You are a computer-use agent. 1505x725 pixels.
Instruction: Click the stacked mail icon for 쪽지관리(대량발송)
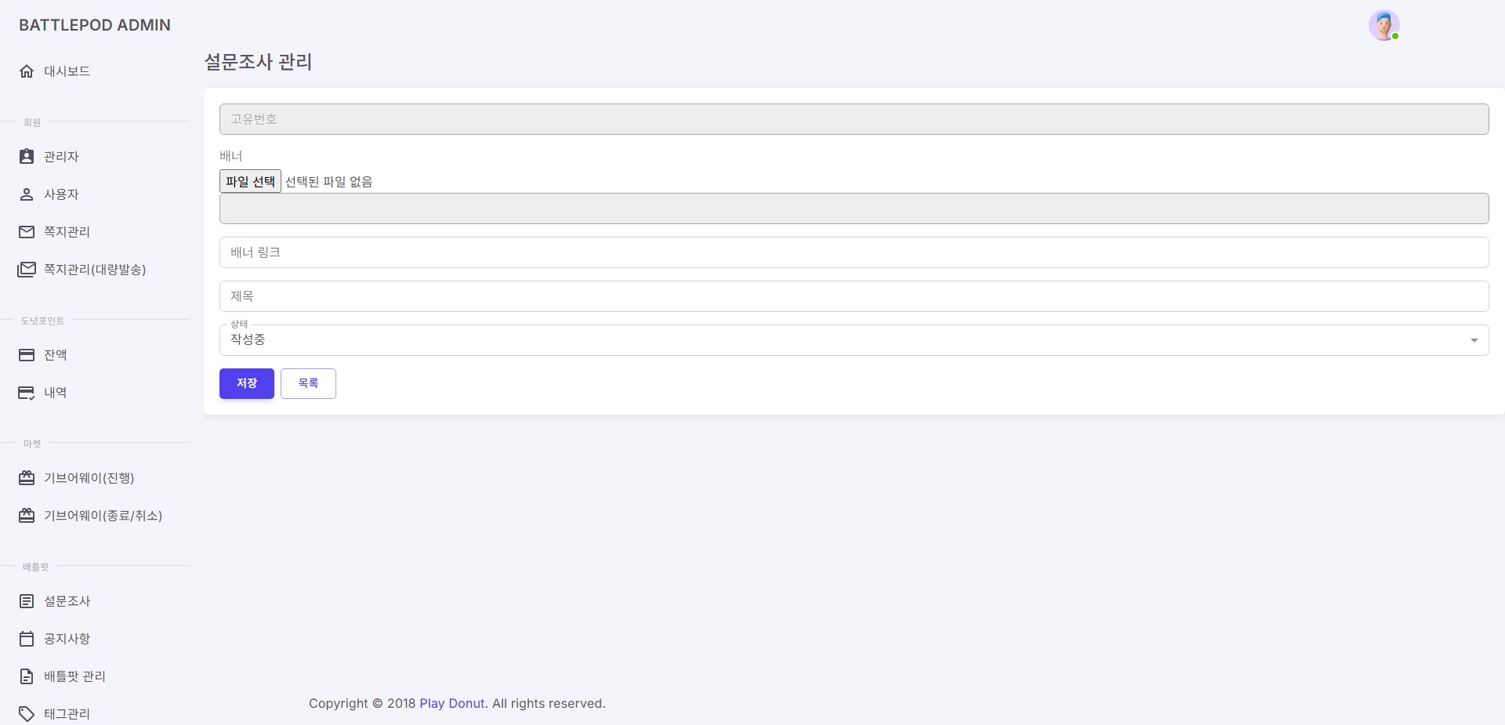[x=27, y=270]
